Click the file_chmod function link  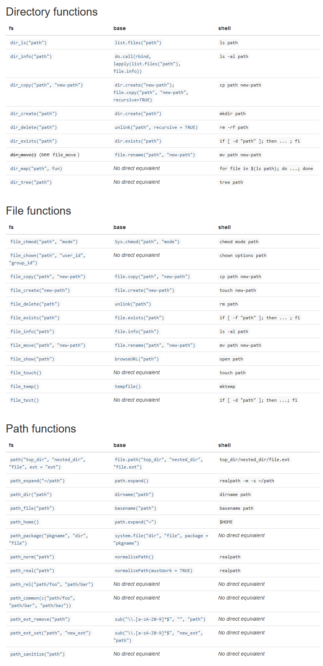pos(44,242)
